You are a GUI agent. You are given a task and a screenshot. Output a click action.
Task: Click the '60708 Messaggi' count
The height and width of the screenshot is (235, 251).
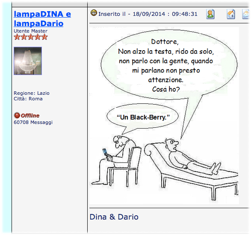tap(33, 122)
